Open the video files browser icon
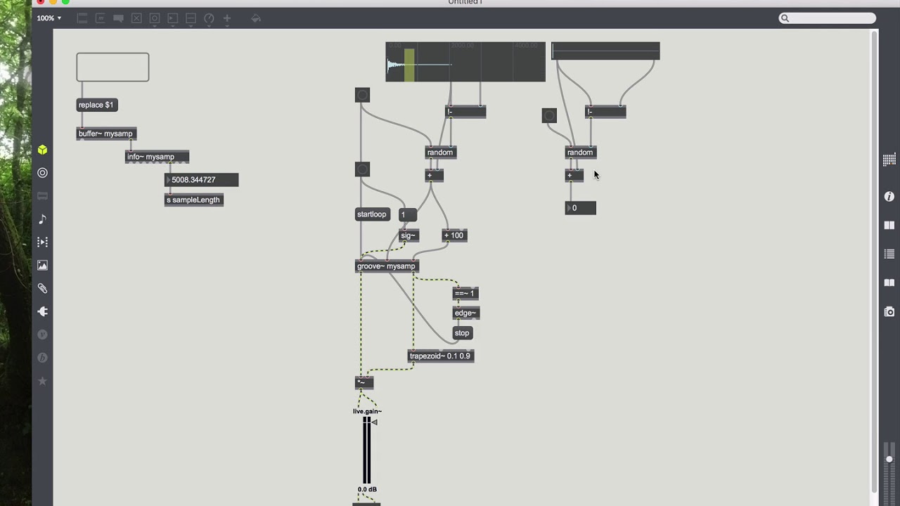900x506 pixels. tap(42, 242)
